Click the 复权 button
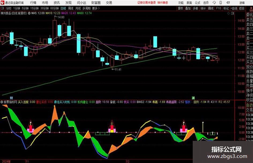This screenshot has width=253, height=163. pos(180,8)
